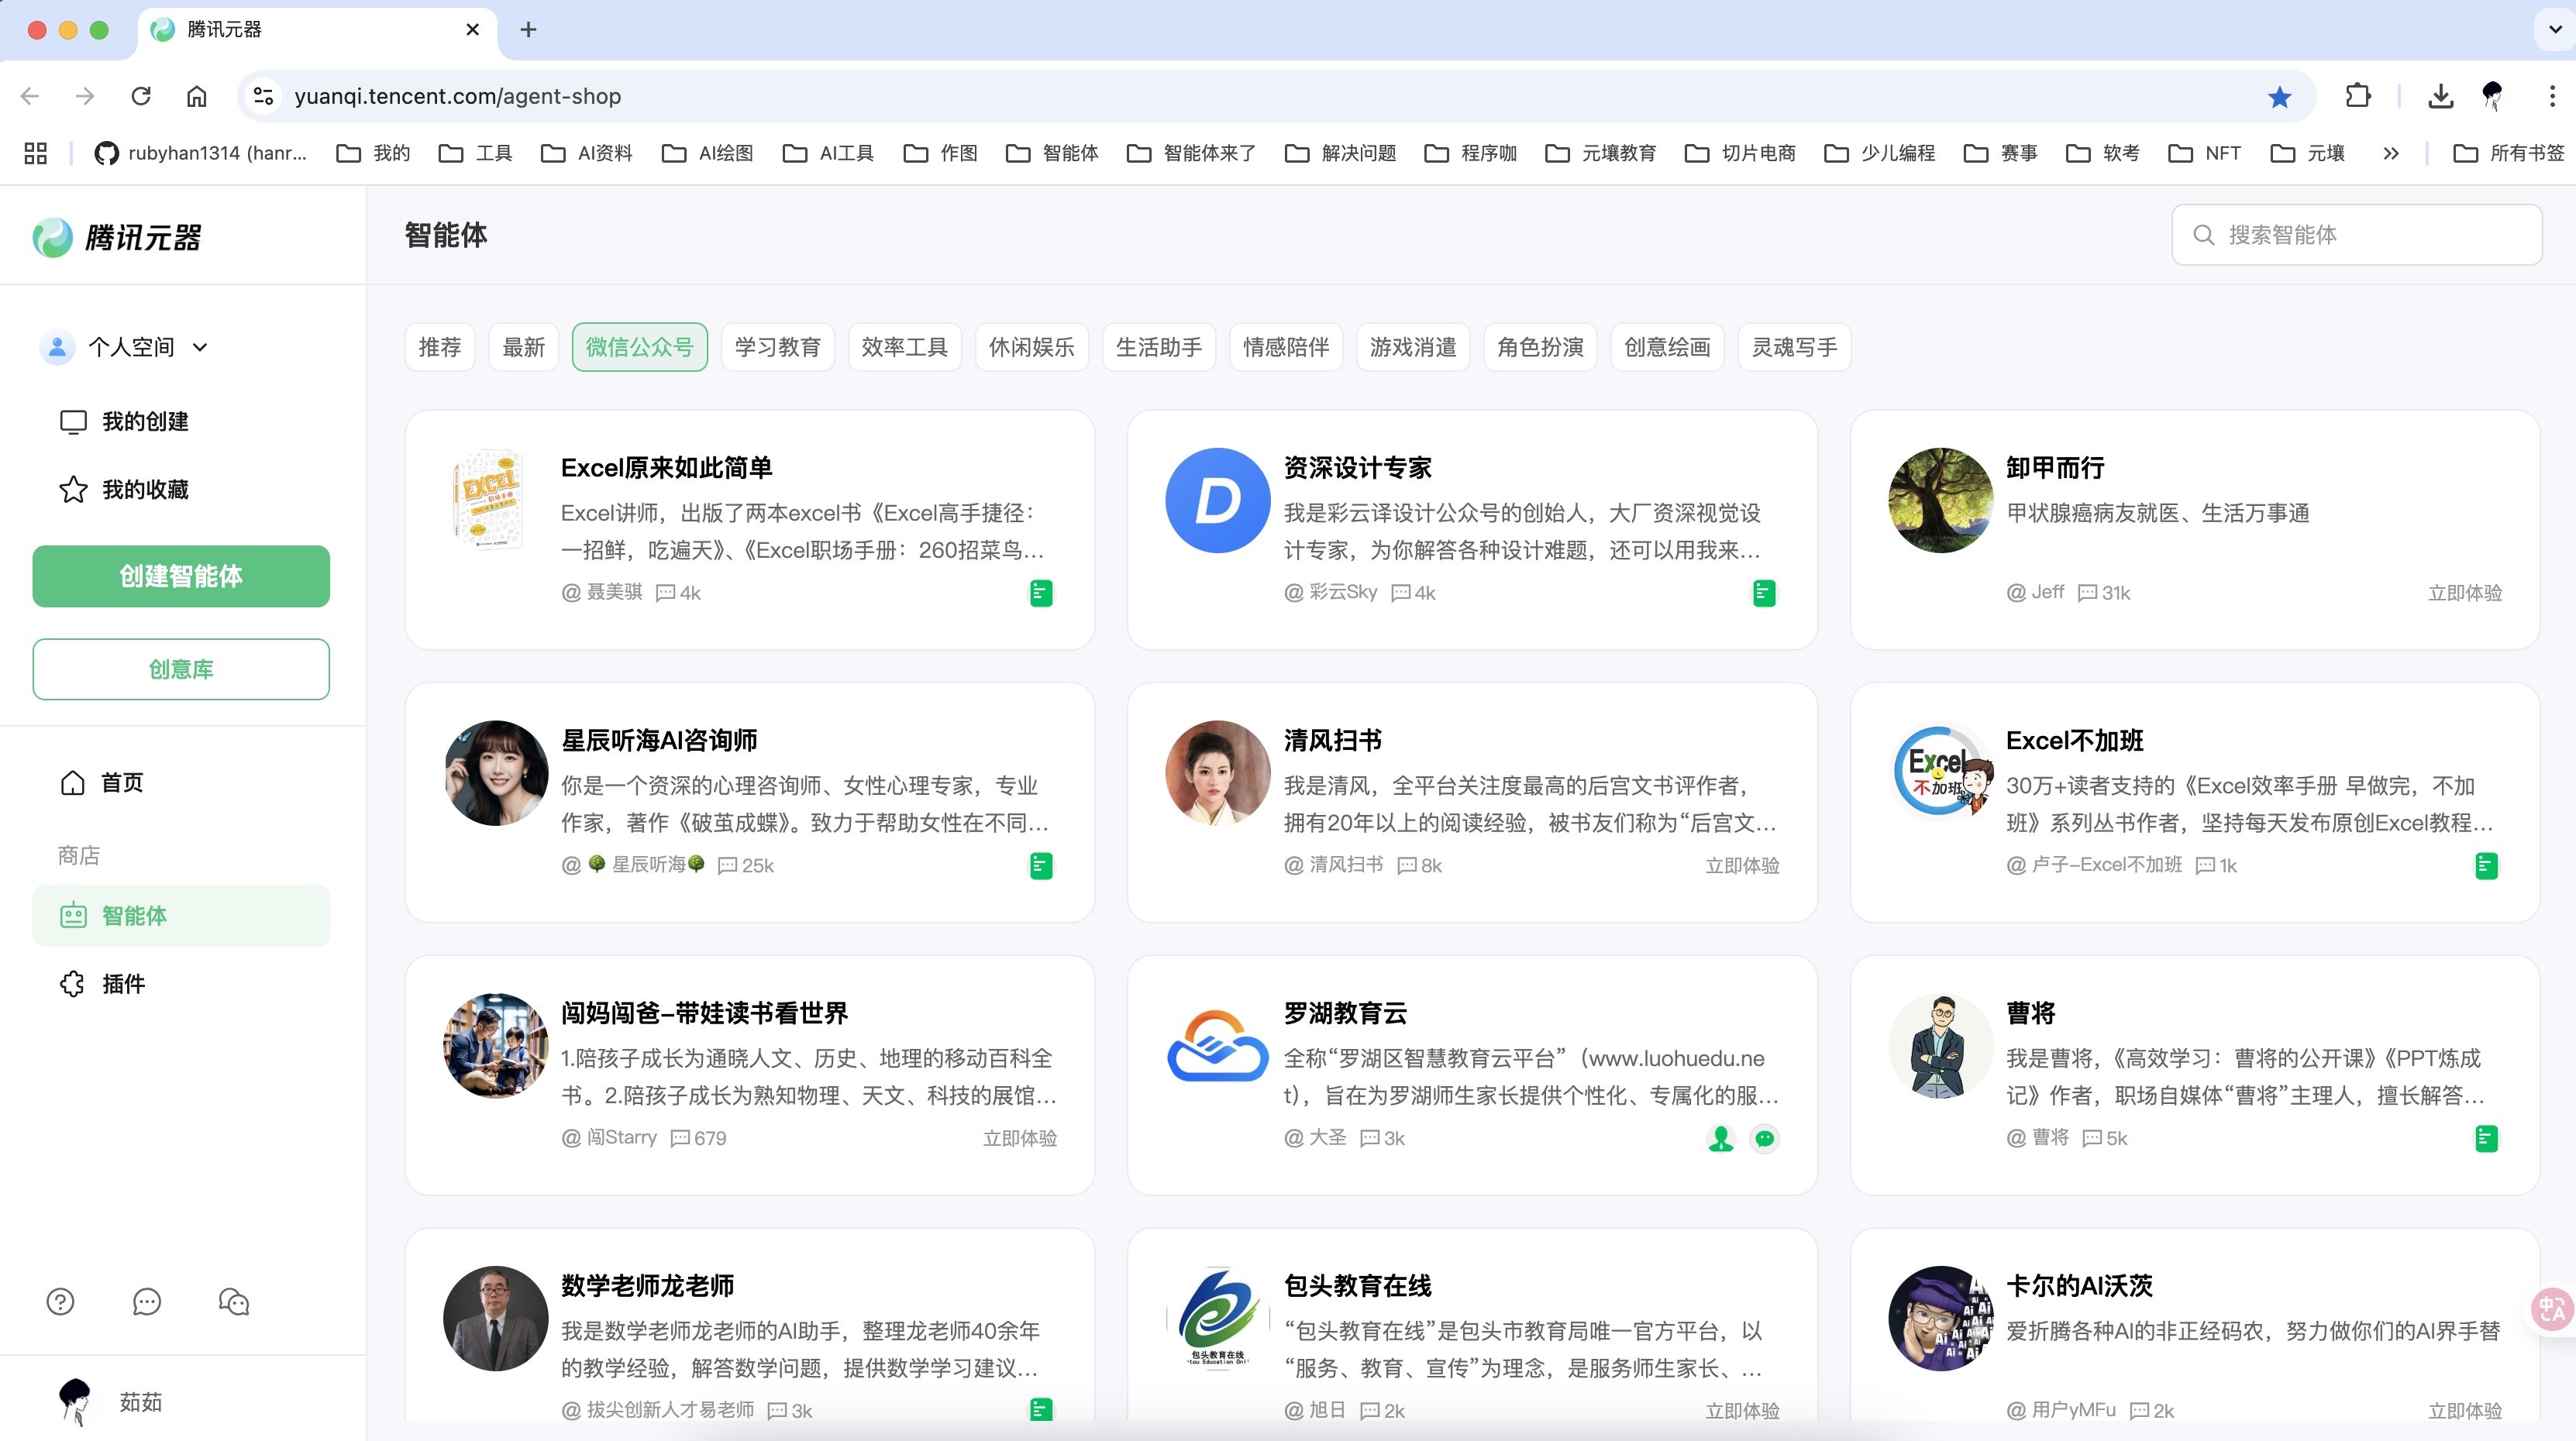Click the feedback chat bubble icon
The width and height of the screenshot is (2576, 1441).
click(x=147, y=1301)
